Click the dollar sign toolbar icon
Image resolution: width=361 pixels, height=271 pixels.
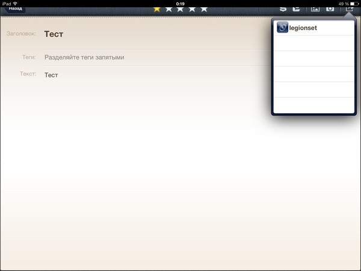click(x=283, y=9)
